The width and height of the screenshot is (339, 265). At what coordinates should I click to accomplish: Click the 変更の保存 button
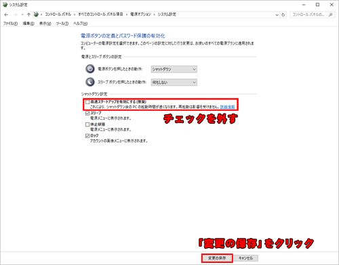pyautogui.click(x=217, y=258)
